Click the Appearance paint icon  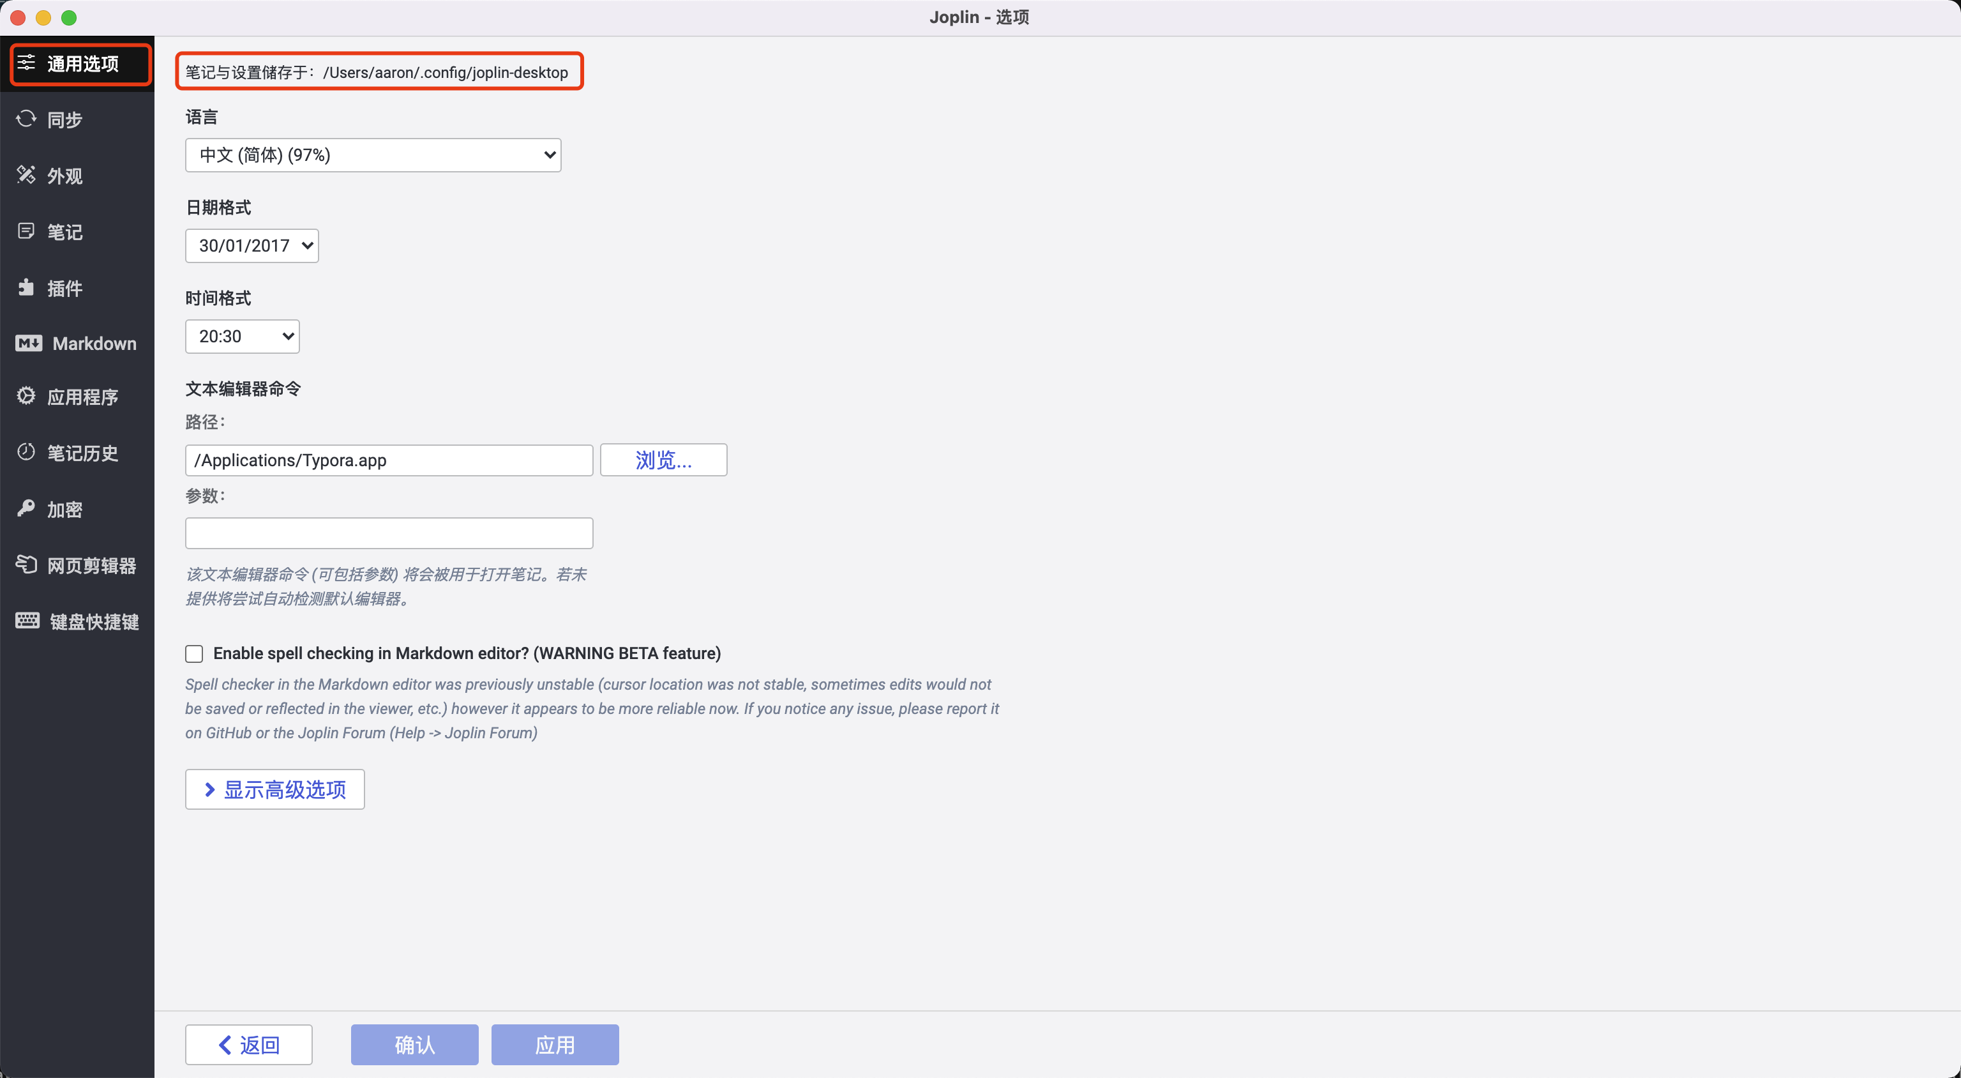point(26,175)
